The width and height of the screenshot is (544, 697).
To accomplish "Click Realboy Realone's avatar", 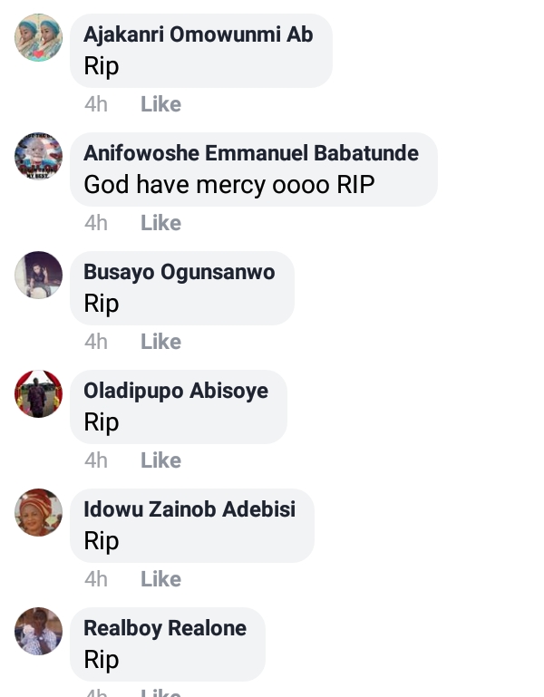I will point(39,631).
